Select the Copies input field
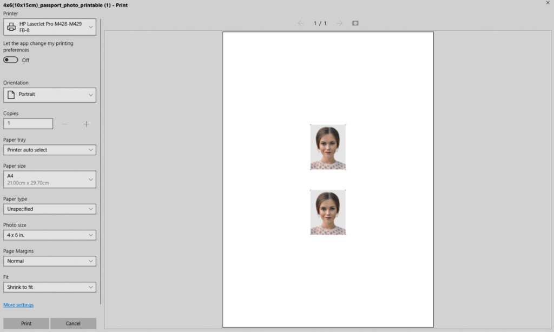This screenshot has width=554, height=332. [28, 124]
